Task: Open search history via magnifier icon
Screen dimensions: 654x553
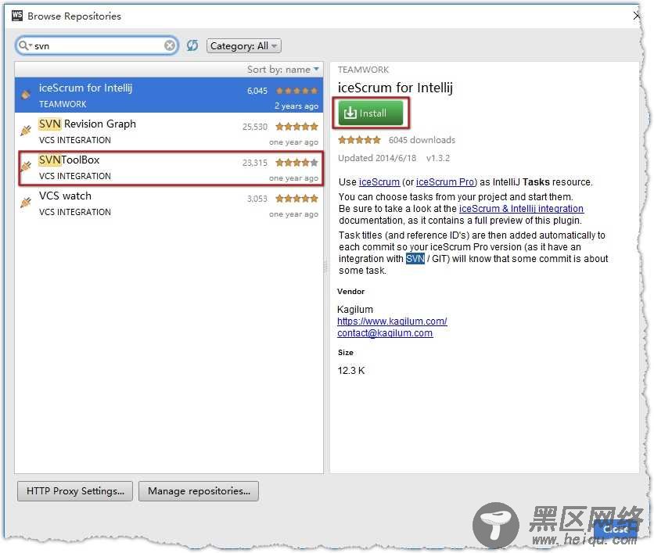Action: click(24, 45)
